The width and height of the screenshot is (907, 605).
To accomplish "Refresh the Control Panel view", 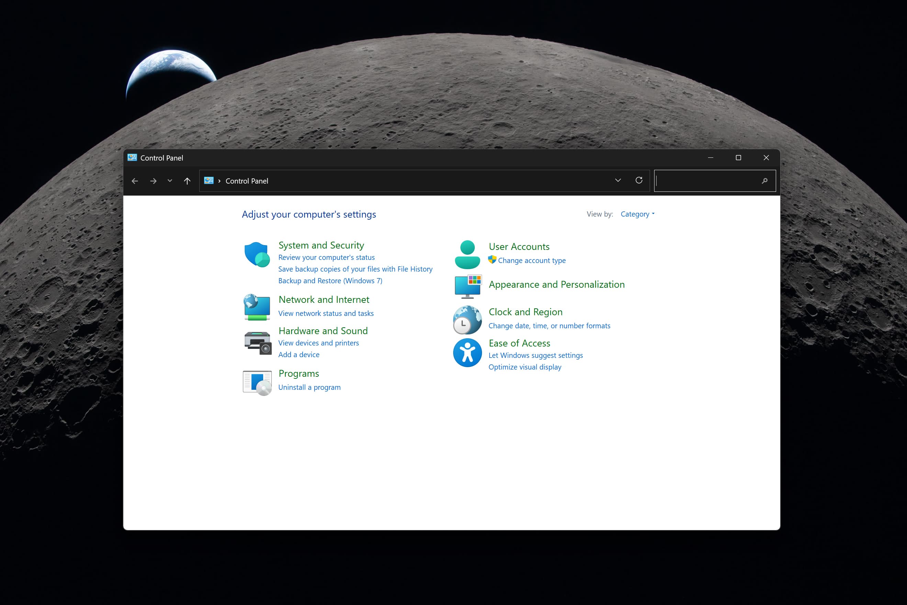I will click(639, 180).
